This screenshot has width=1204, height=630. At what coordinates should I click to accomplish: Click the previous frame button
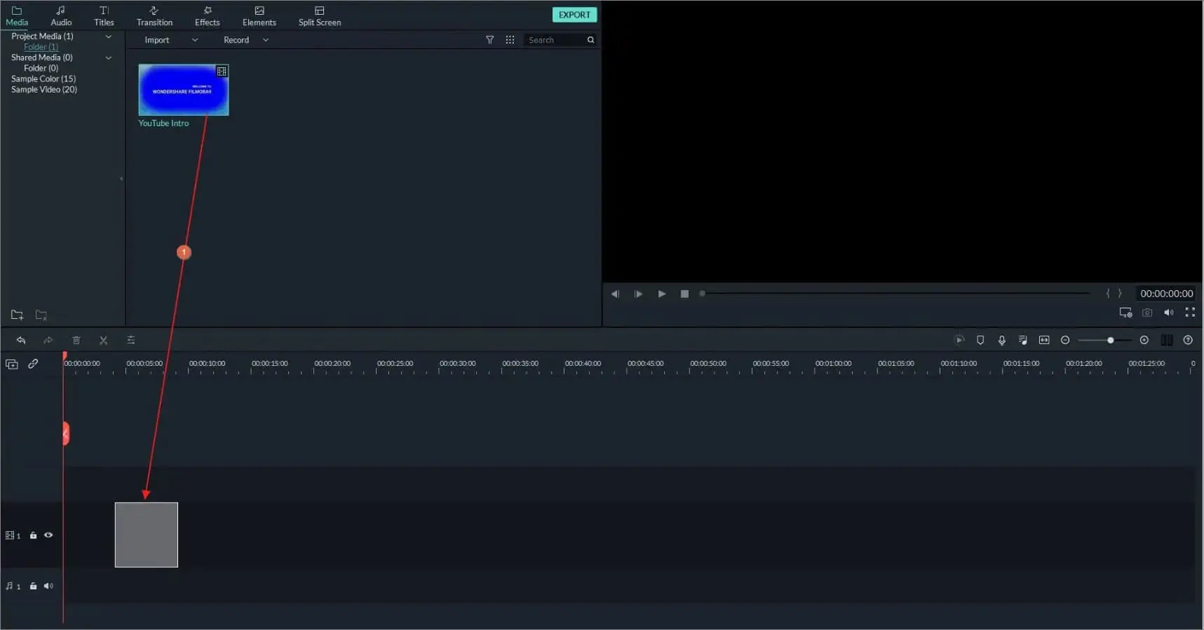coord(615,294)
